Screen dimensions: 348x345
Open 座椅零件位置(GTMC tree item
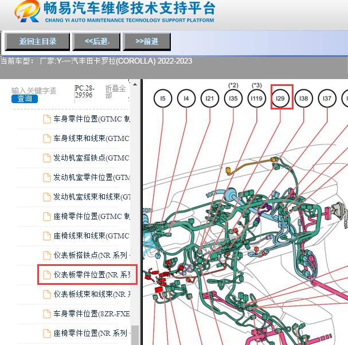pos(92,216)
